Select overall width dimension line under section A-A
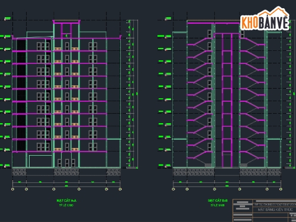Viewport: 296px width, 222px height. click(66, 186)
